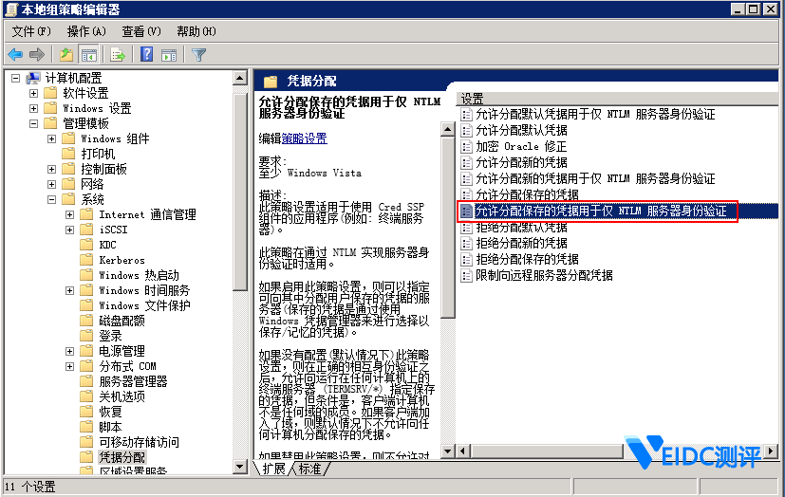Click policy icon of 限制向远程服务器分配凭据

pyautogui.click(x=467, y=275)
